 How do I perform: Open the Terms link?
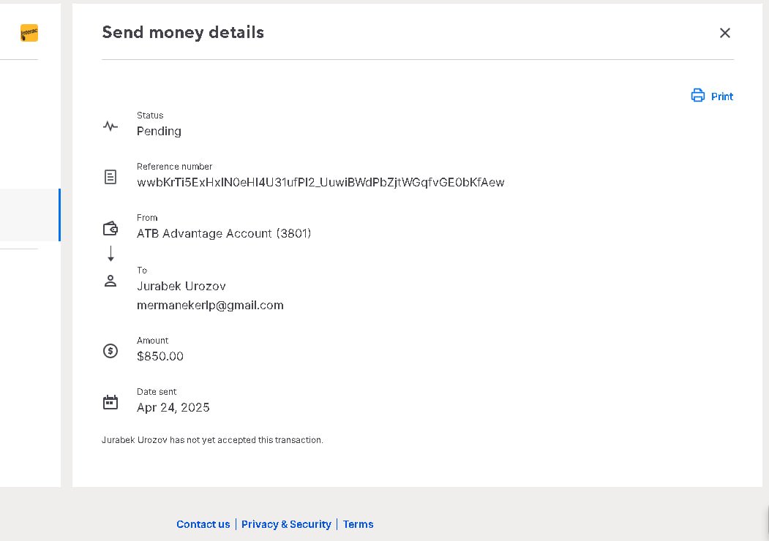click(358, 524)
